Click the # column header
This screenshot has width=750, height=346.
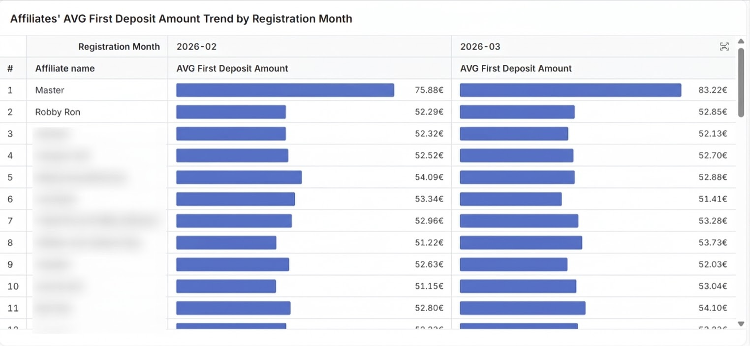click(10, 68)
